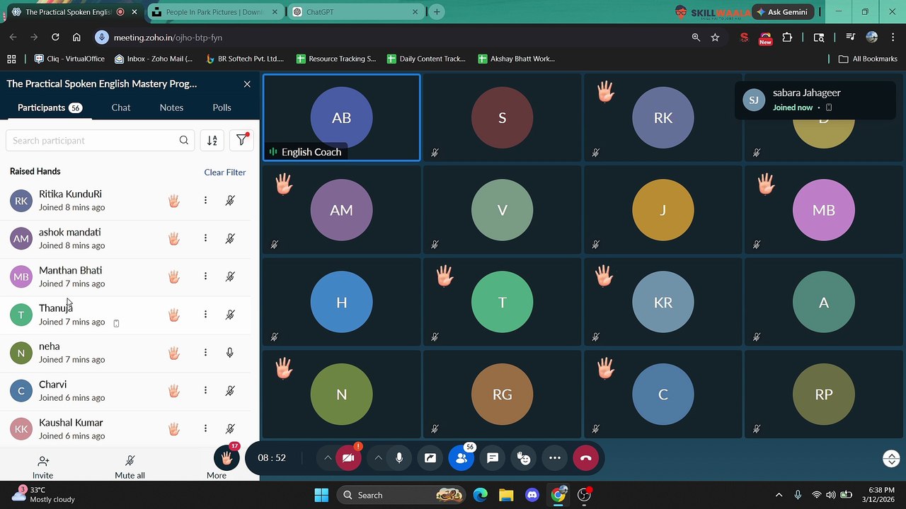Open more options for Manthan Bhati
The width and height of the screenshot is (906, 509).
click(205, 276)
